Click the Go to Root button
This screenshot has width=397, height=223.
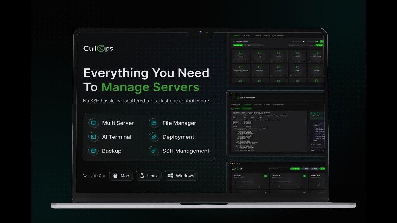[x=238, y=45]
